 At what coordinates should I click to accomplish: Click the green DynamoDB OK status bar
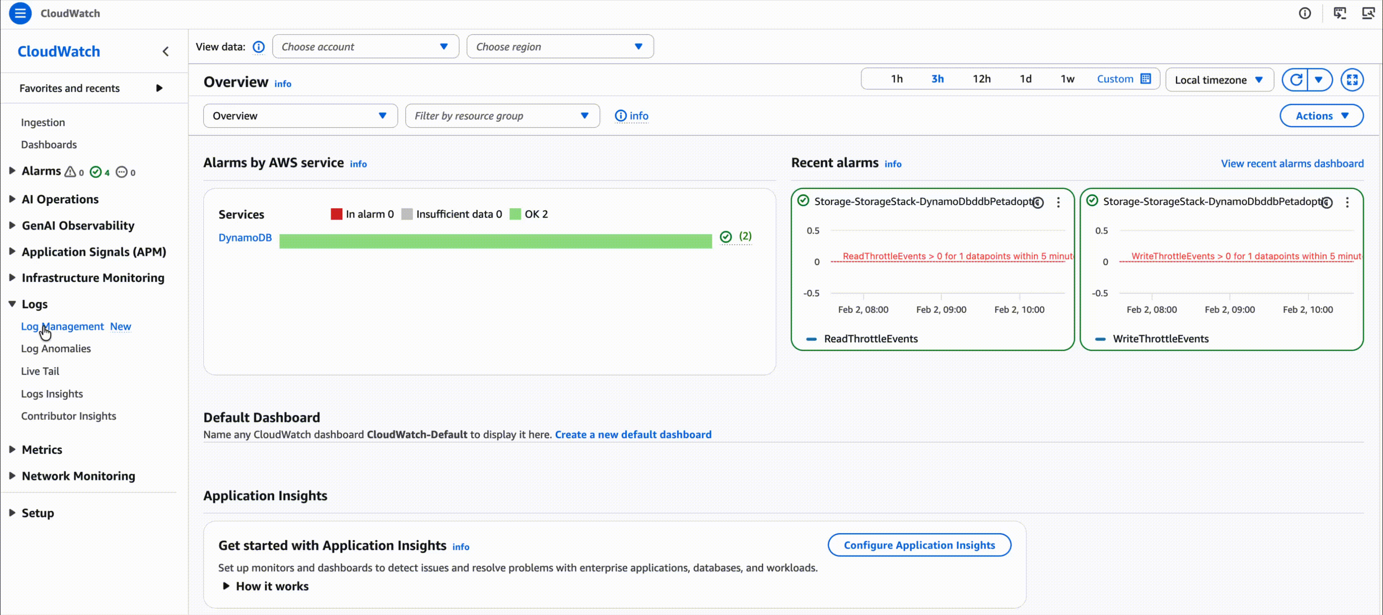[x=495, y=241]
